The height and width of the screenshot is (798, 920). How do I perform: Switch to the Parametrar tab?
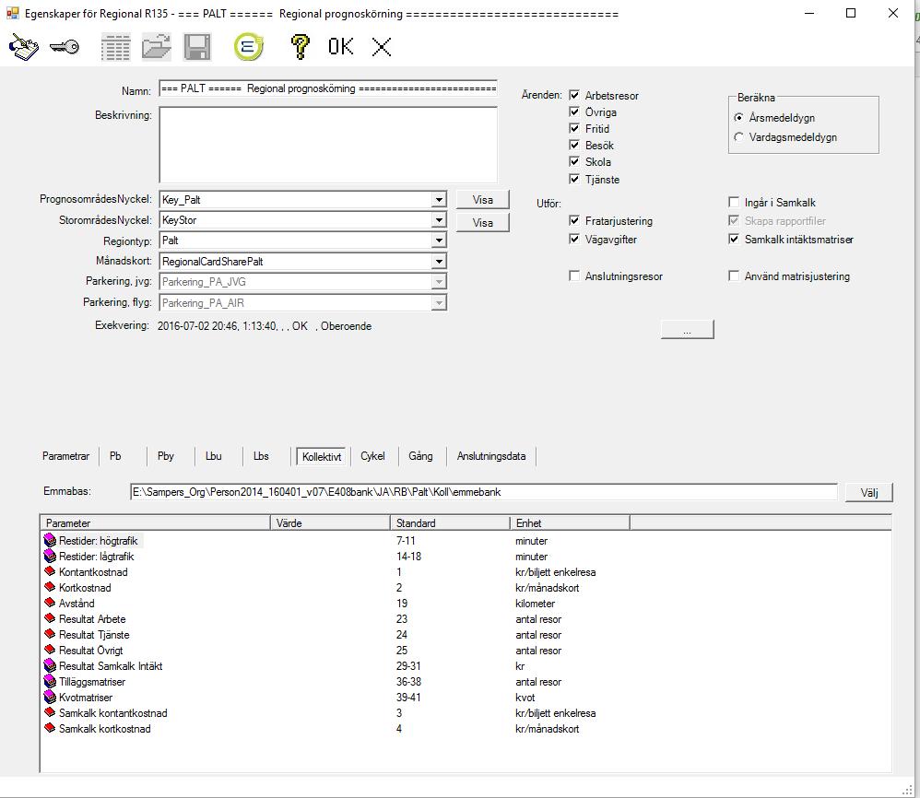tap(65, 456)
